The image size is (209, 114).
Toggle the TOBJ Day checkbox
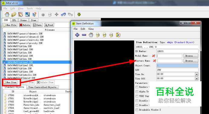(x=137, y=96)
